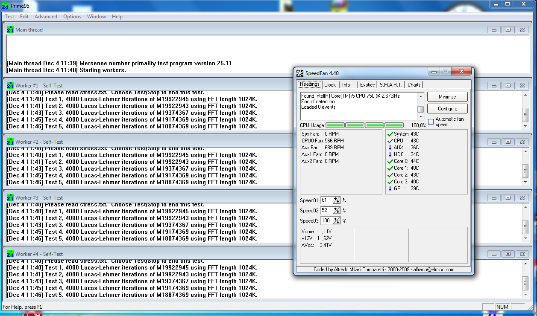Click the blue down arrow next to HD0
537x316 pixels.
[390, 154]
